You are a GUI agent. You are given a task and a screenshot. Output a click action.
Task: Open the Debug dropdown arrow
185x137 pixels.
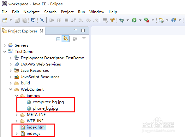tap(128, 20)
